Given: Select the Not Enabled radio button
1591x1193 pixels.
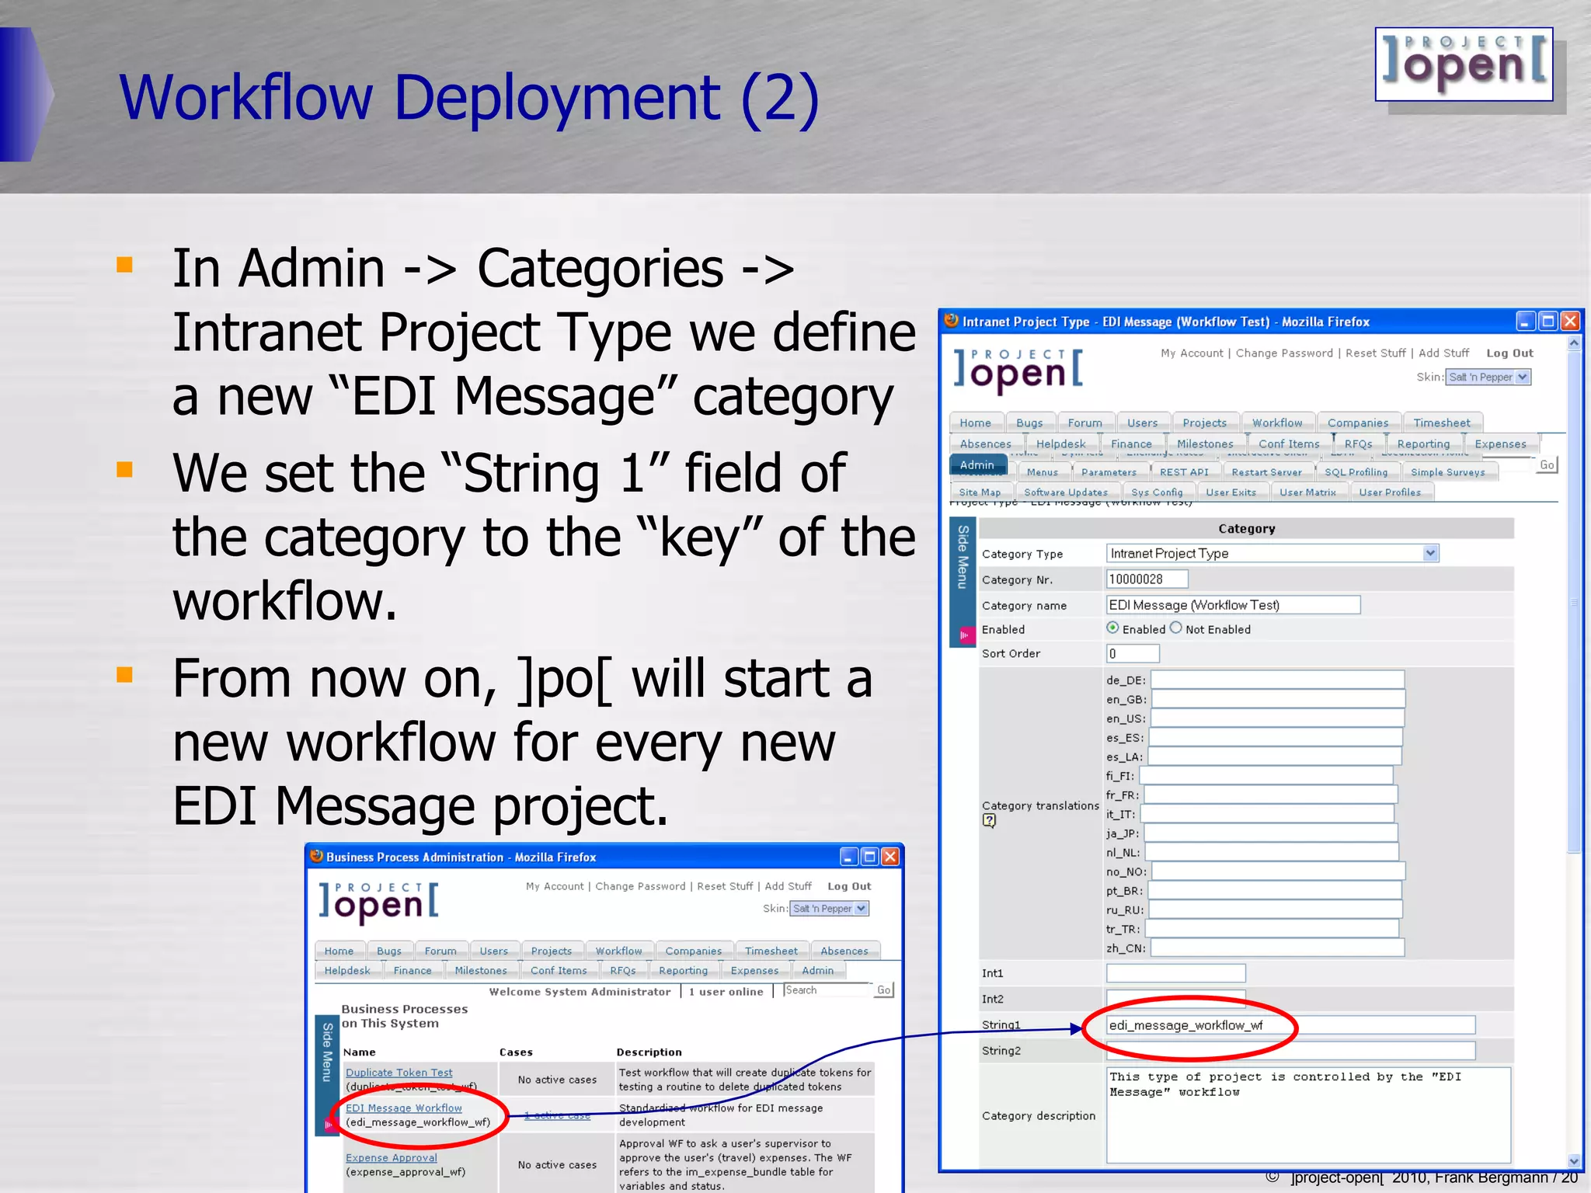Looking at the screenshot, I should [1175, 628].
